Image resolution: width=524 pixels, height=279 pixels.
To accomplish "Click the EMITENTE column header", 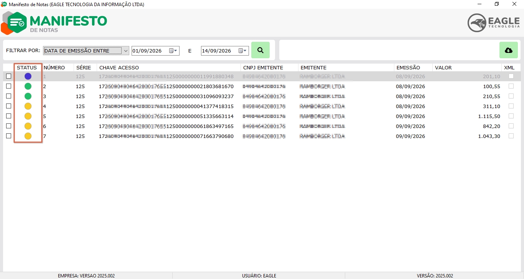I will click(x=346, y=67).
